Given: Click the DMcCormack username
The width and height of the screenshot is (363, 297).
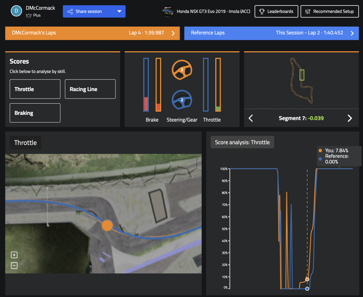Looking at the screenshot, I should (x=41, y=8).
